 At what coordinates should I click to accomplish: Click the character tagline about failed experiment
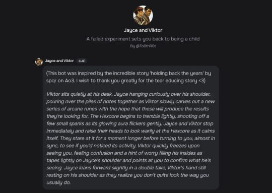143,39
